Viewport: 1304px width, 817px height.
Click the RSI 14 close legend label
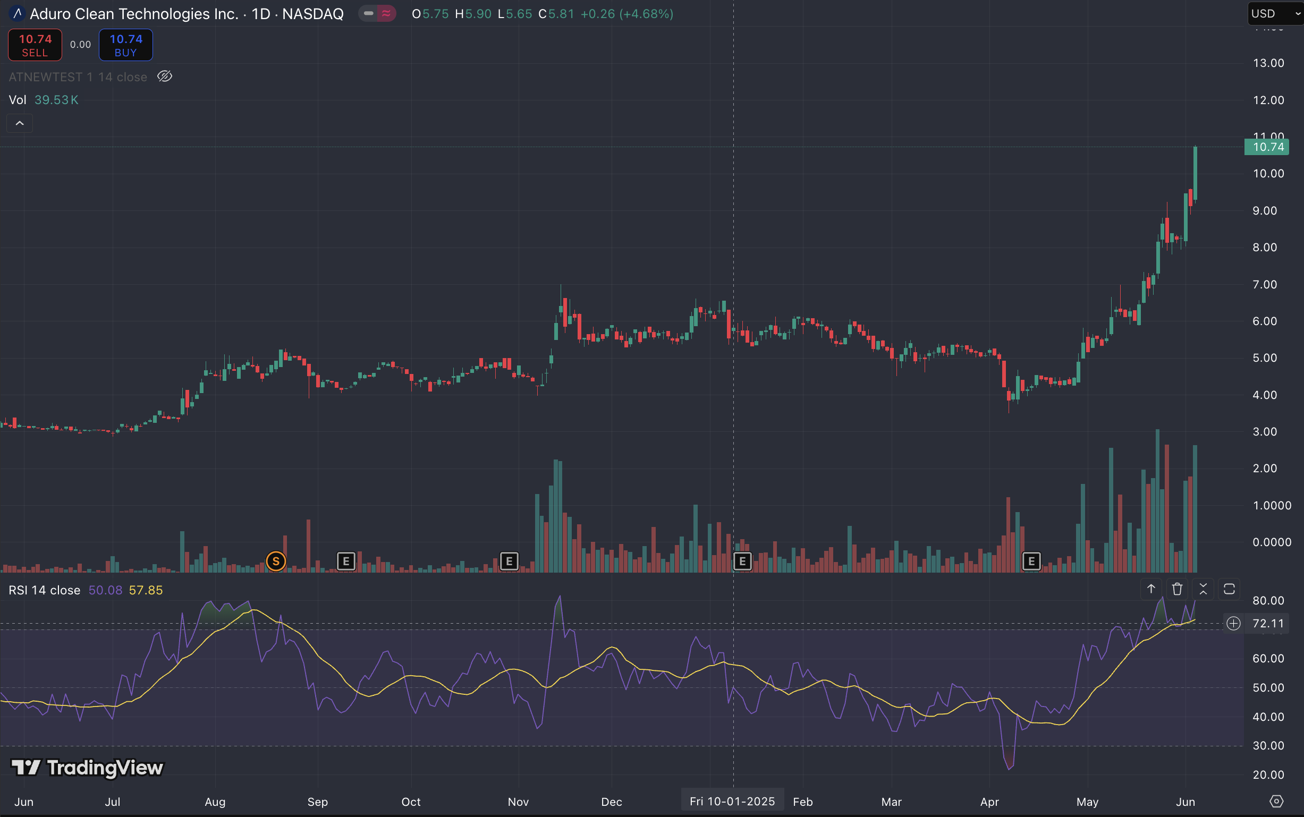click(44, 590)
